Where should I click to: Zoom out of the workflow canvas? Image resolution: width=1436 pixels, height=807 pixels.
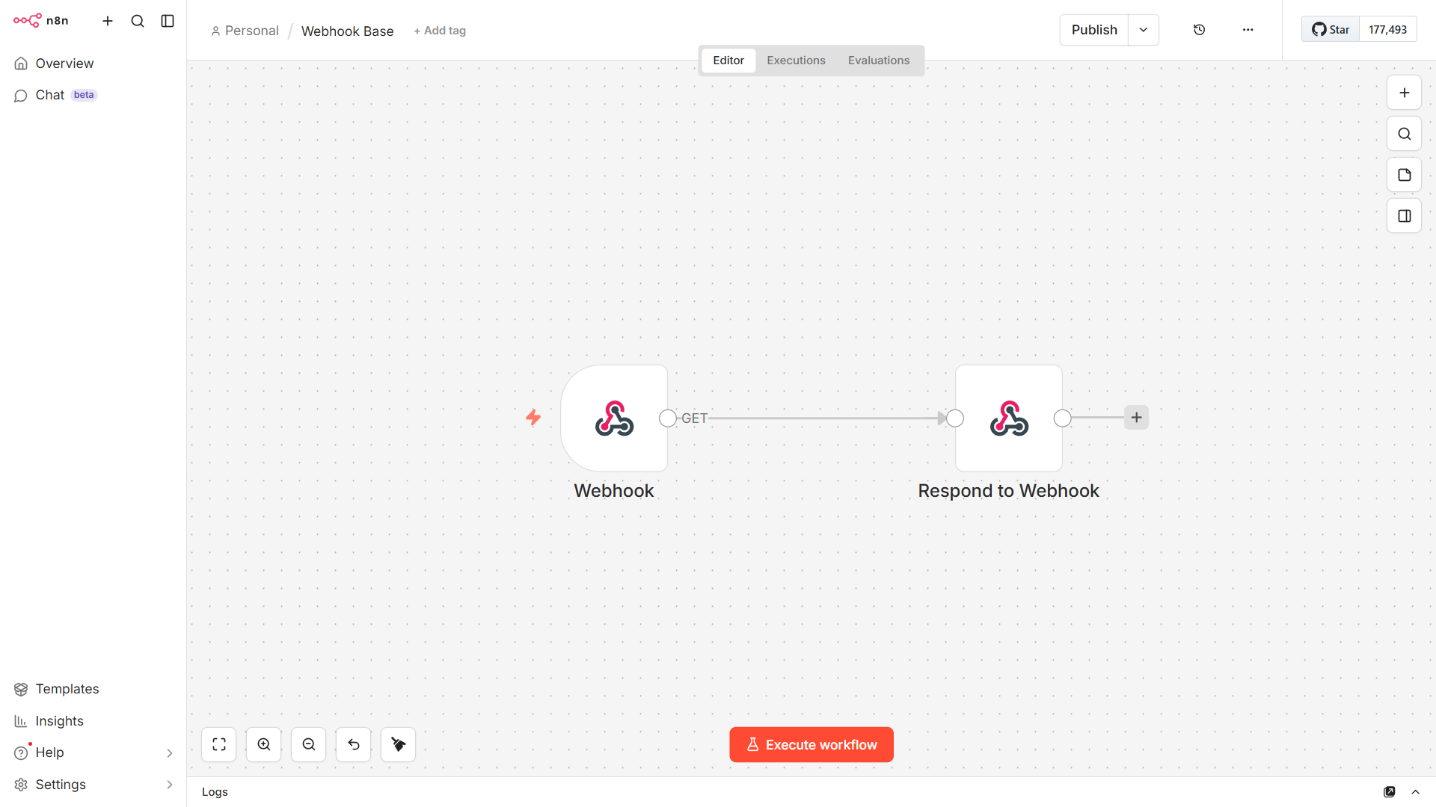click(309, 744)
